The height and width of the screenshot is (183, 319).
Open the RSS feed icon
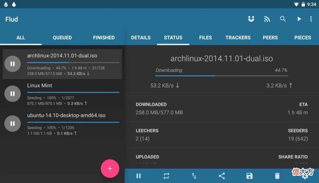point(267,19)
